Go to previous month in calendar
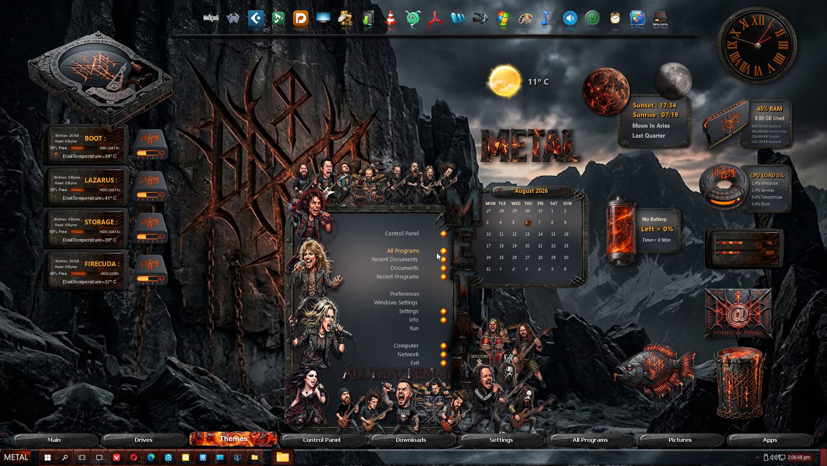 click(x=500, y=191)
